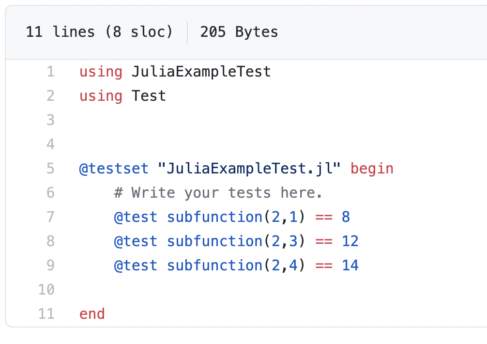
Task: Click the JuliaExampleTest module name
Action: [201, 72]
